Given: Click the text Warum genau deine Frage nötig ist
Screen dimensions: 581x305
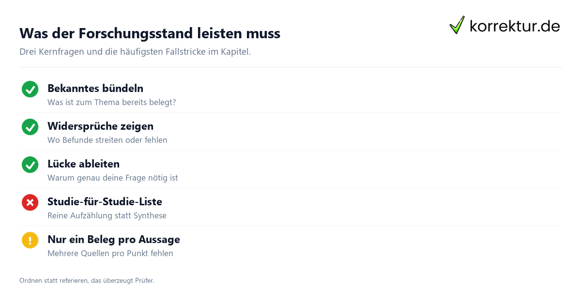Looking at the screenshot, I should [113, 178].
